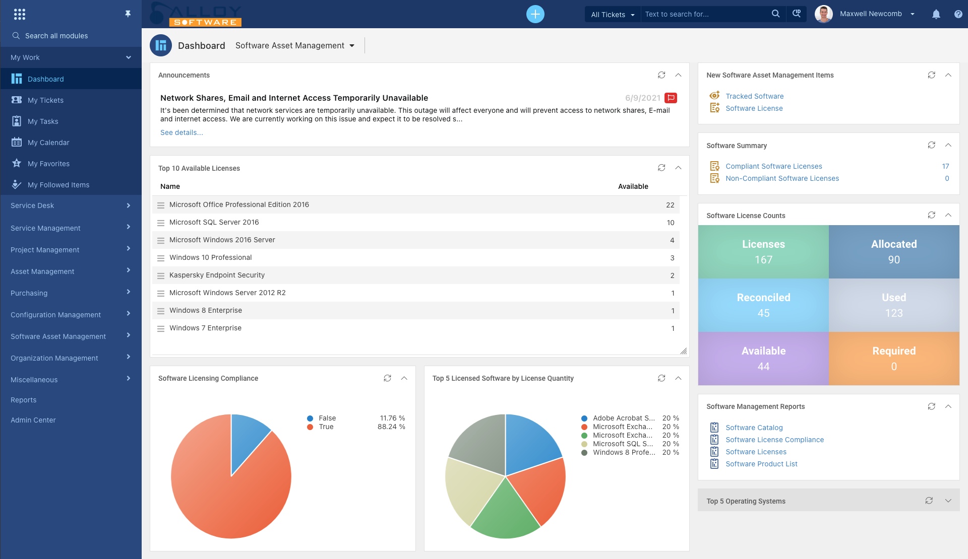Click the Software Product List icon
Screen dimensions: 968x559
[x=715, y=462]
